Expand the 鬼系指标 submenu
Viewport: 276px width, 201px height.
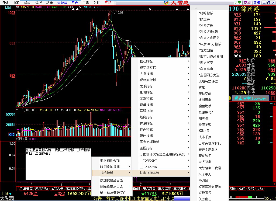161,86
